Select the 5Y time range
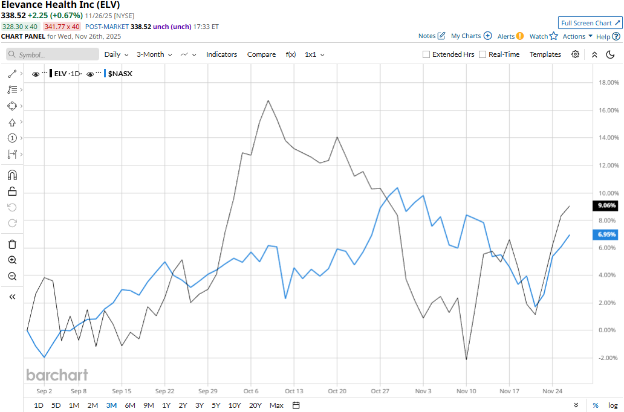 216,405
